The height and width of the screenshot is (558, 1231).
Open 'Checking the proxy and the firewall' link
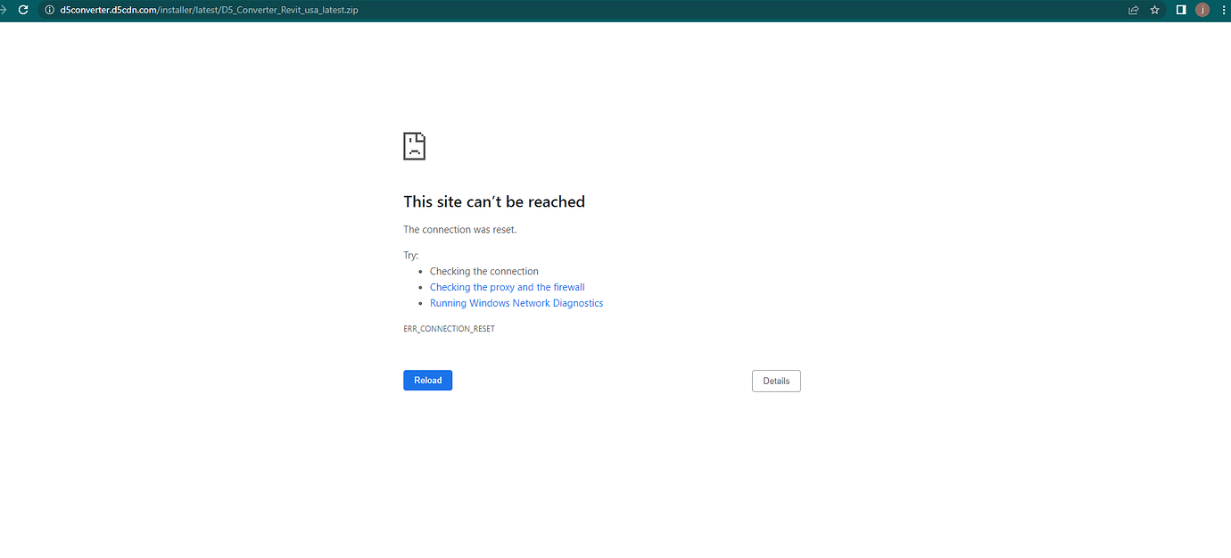(508, 287)
